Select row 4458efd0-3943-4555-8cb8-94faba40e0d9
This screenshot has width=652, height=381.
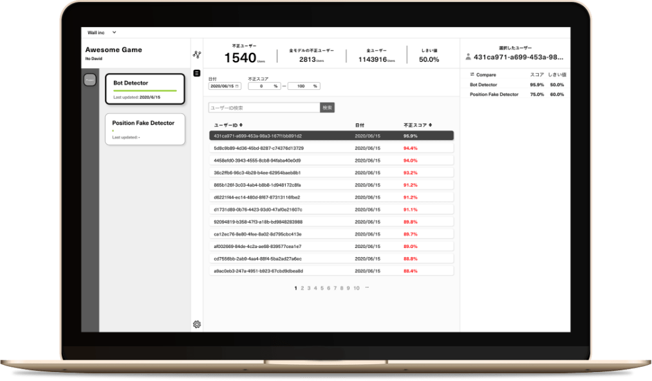click(331, 160)
